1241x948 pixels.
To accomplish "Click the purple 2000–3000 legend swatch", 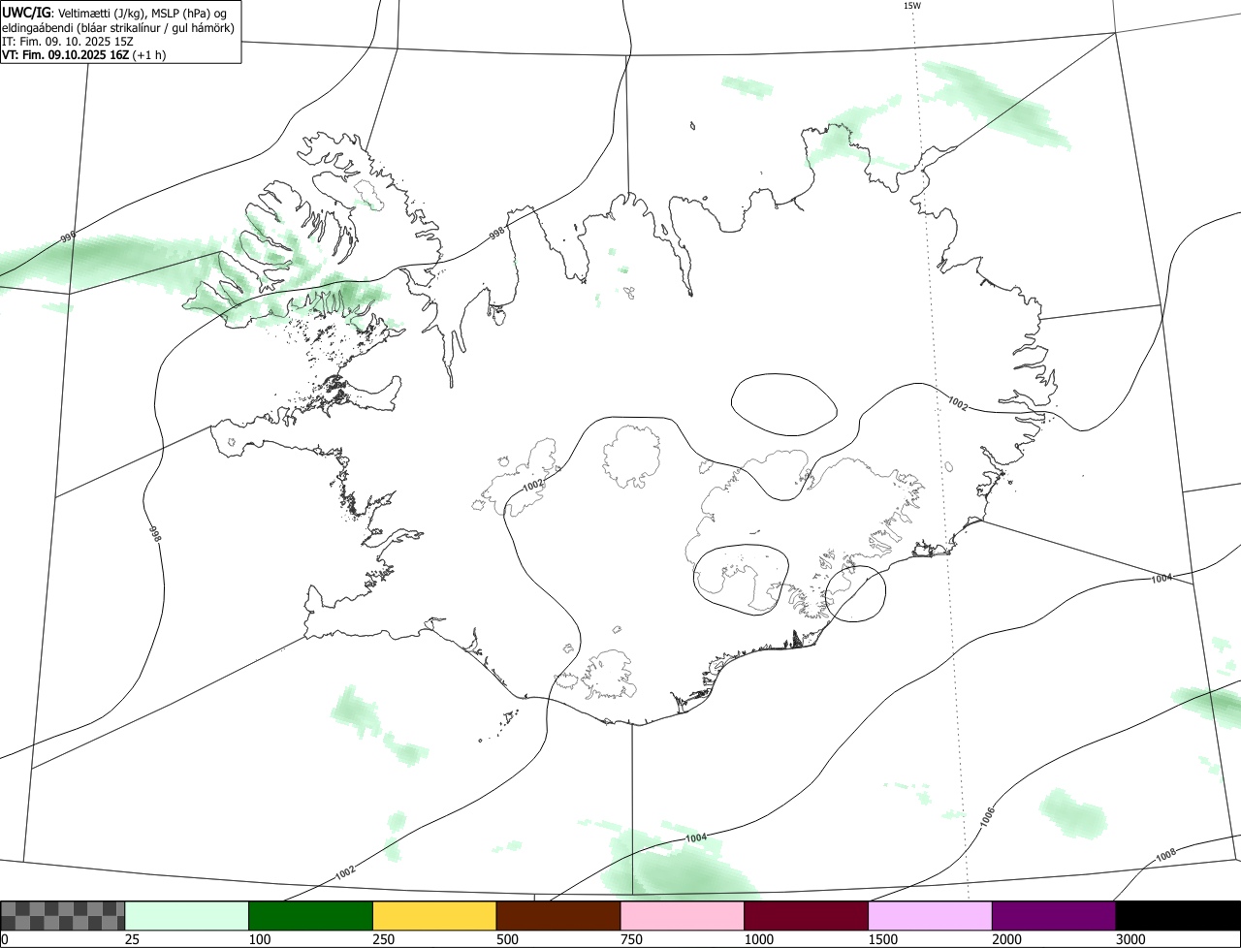I will click(1054, 916).
